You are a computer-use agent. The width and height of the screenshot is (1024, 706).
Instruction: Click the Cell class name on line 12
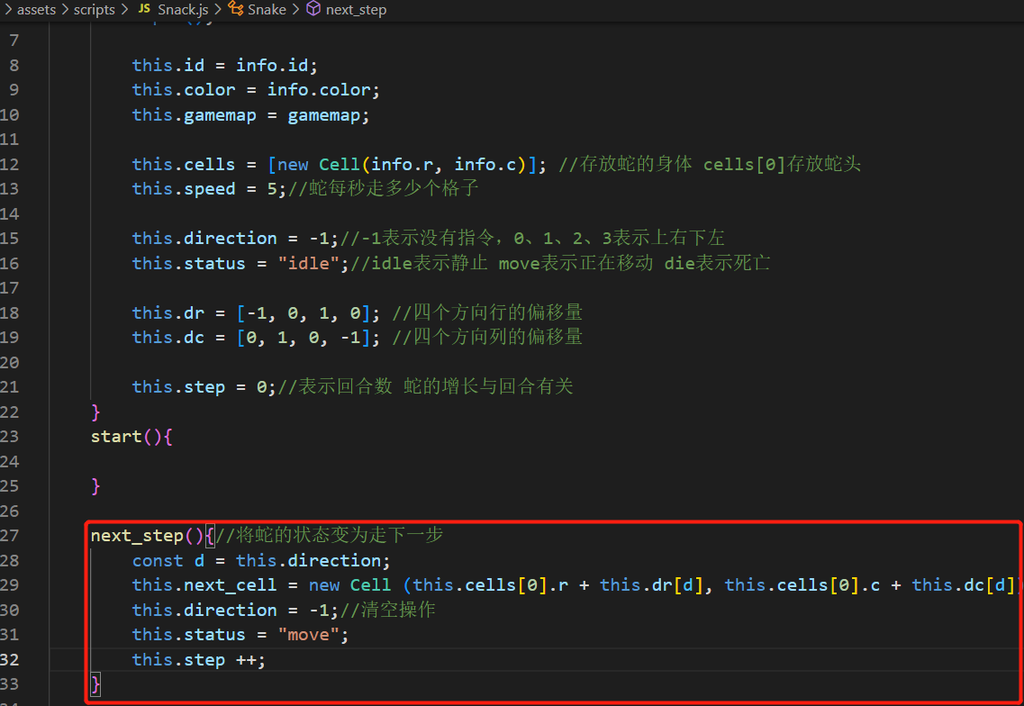click(340, 164)
